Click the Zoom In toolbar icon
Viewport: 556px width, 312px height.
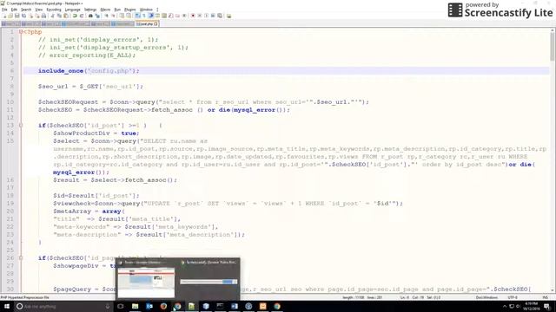pos(106,16)
